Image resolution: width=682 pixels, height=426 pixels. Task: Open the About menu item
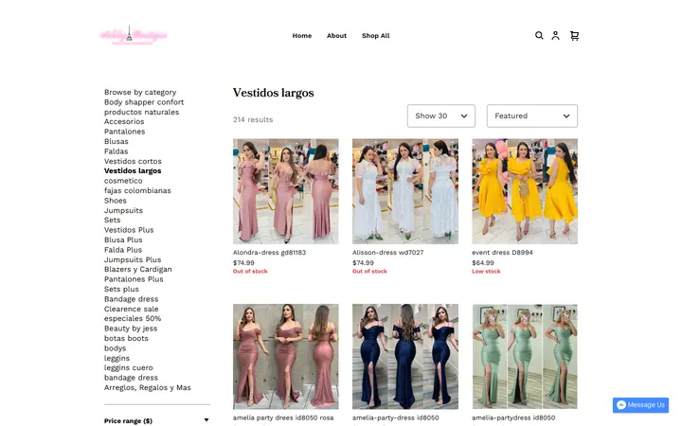tap(336, 36)
